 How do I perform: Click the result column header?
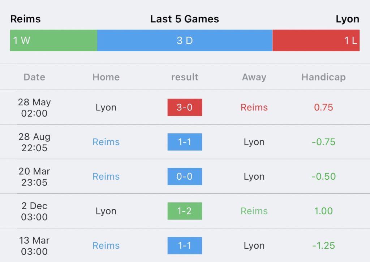[185, 77]
